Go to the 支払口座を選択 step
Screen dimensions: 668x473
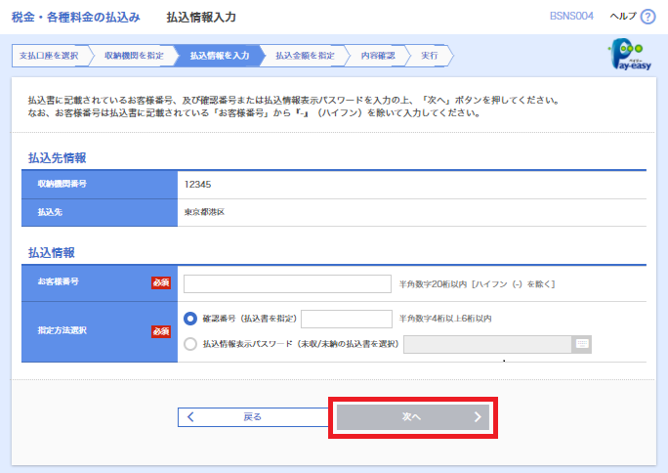coord(49,56)
